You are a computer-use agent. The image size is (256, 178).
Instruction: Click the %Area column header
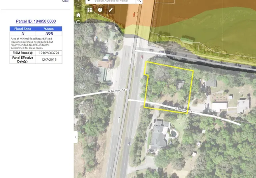click(49, 29)
